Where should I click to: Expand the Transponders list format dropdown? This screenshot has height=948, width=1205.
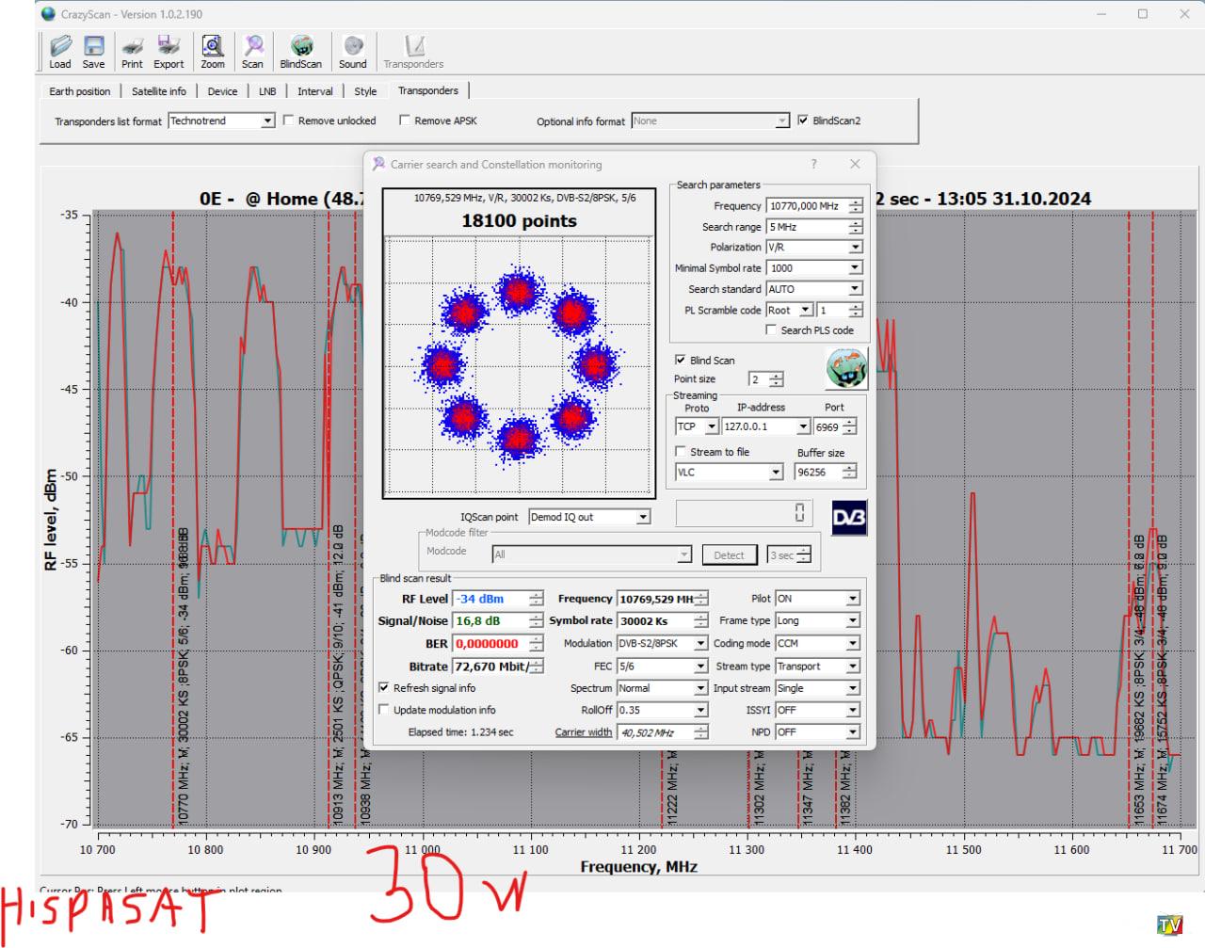267,121
